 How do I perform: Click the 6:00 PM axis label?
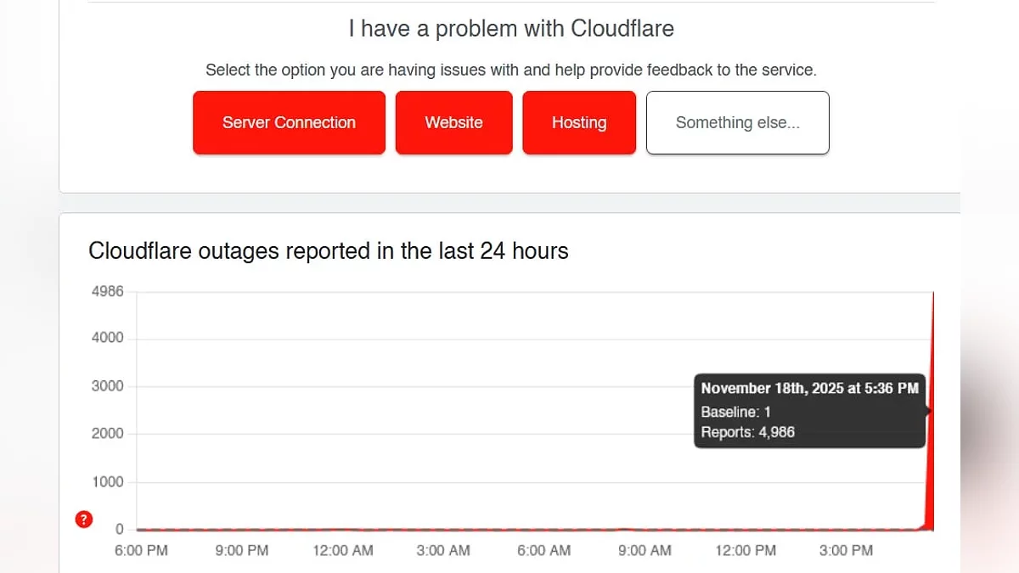[141, 550]
